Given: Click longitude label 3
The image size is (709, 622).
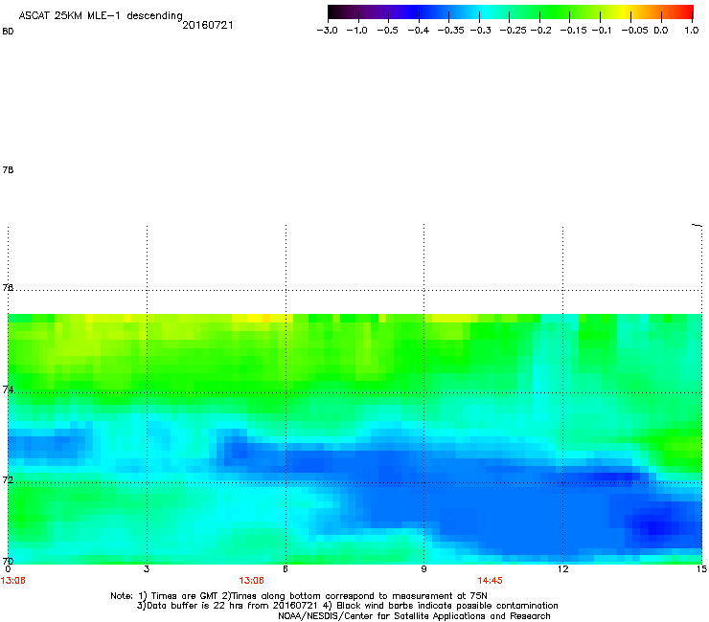Looking at the screenshot, I should (x=147, y=569).
